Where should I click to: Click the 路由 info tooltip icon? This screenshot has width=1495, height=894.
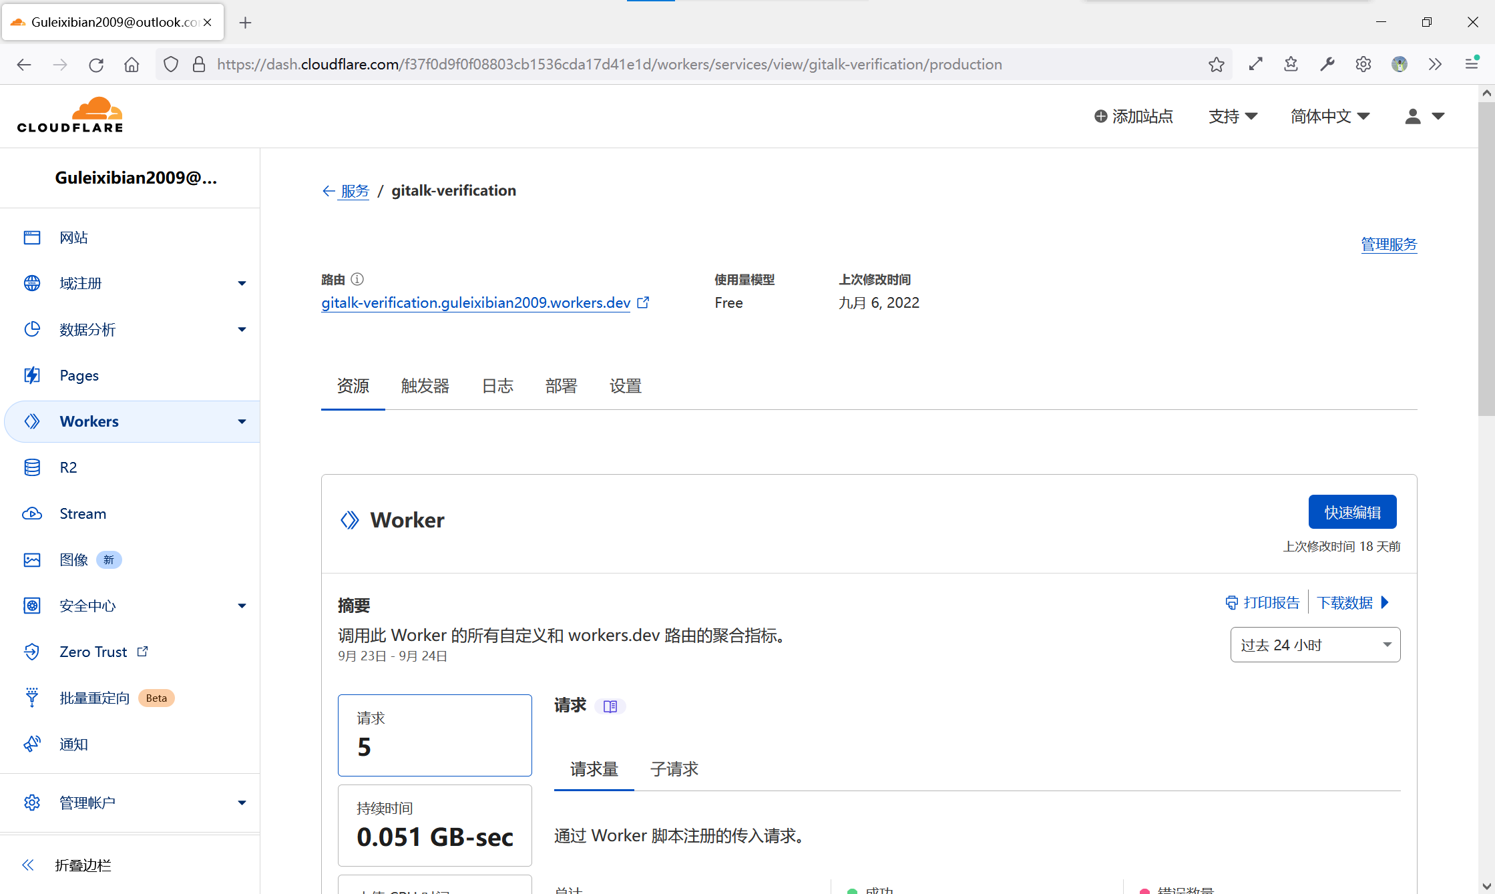coord(358,279)
